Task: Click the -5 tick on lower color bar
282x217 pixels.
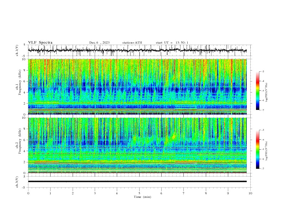Action: click(263, 149)
